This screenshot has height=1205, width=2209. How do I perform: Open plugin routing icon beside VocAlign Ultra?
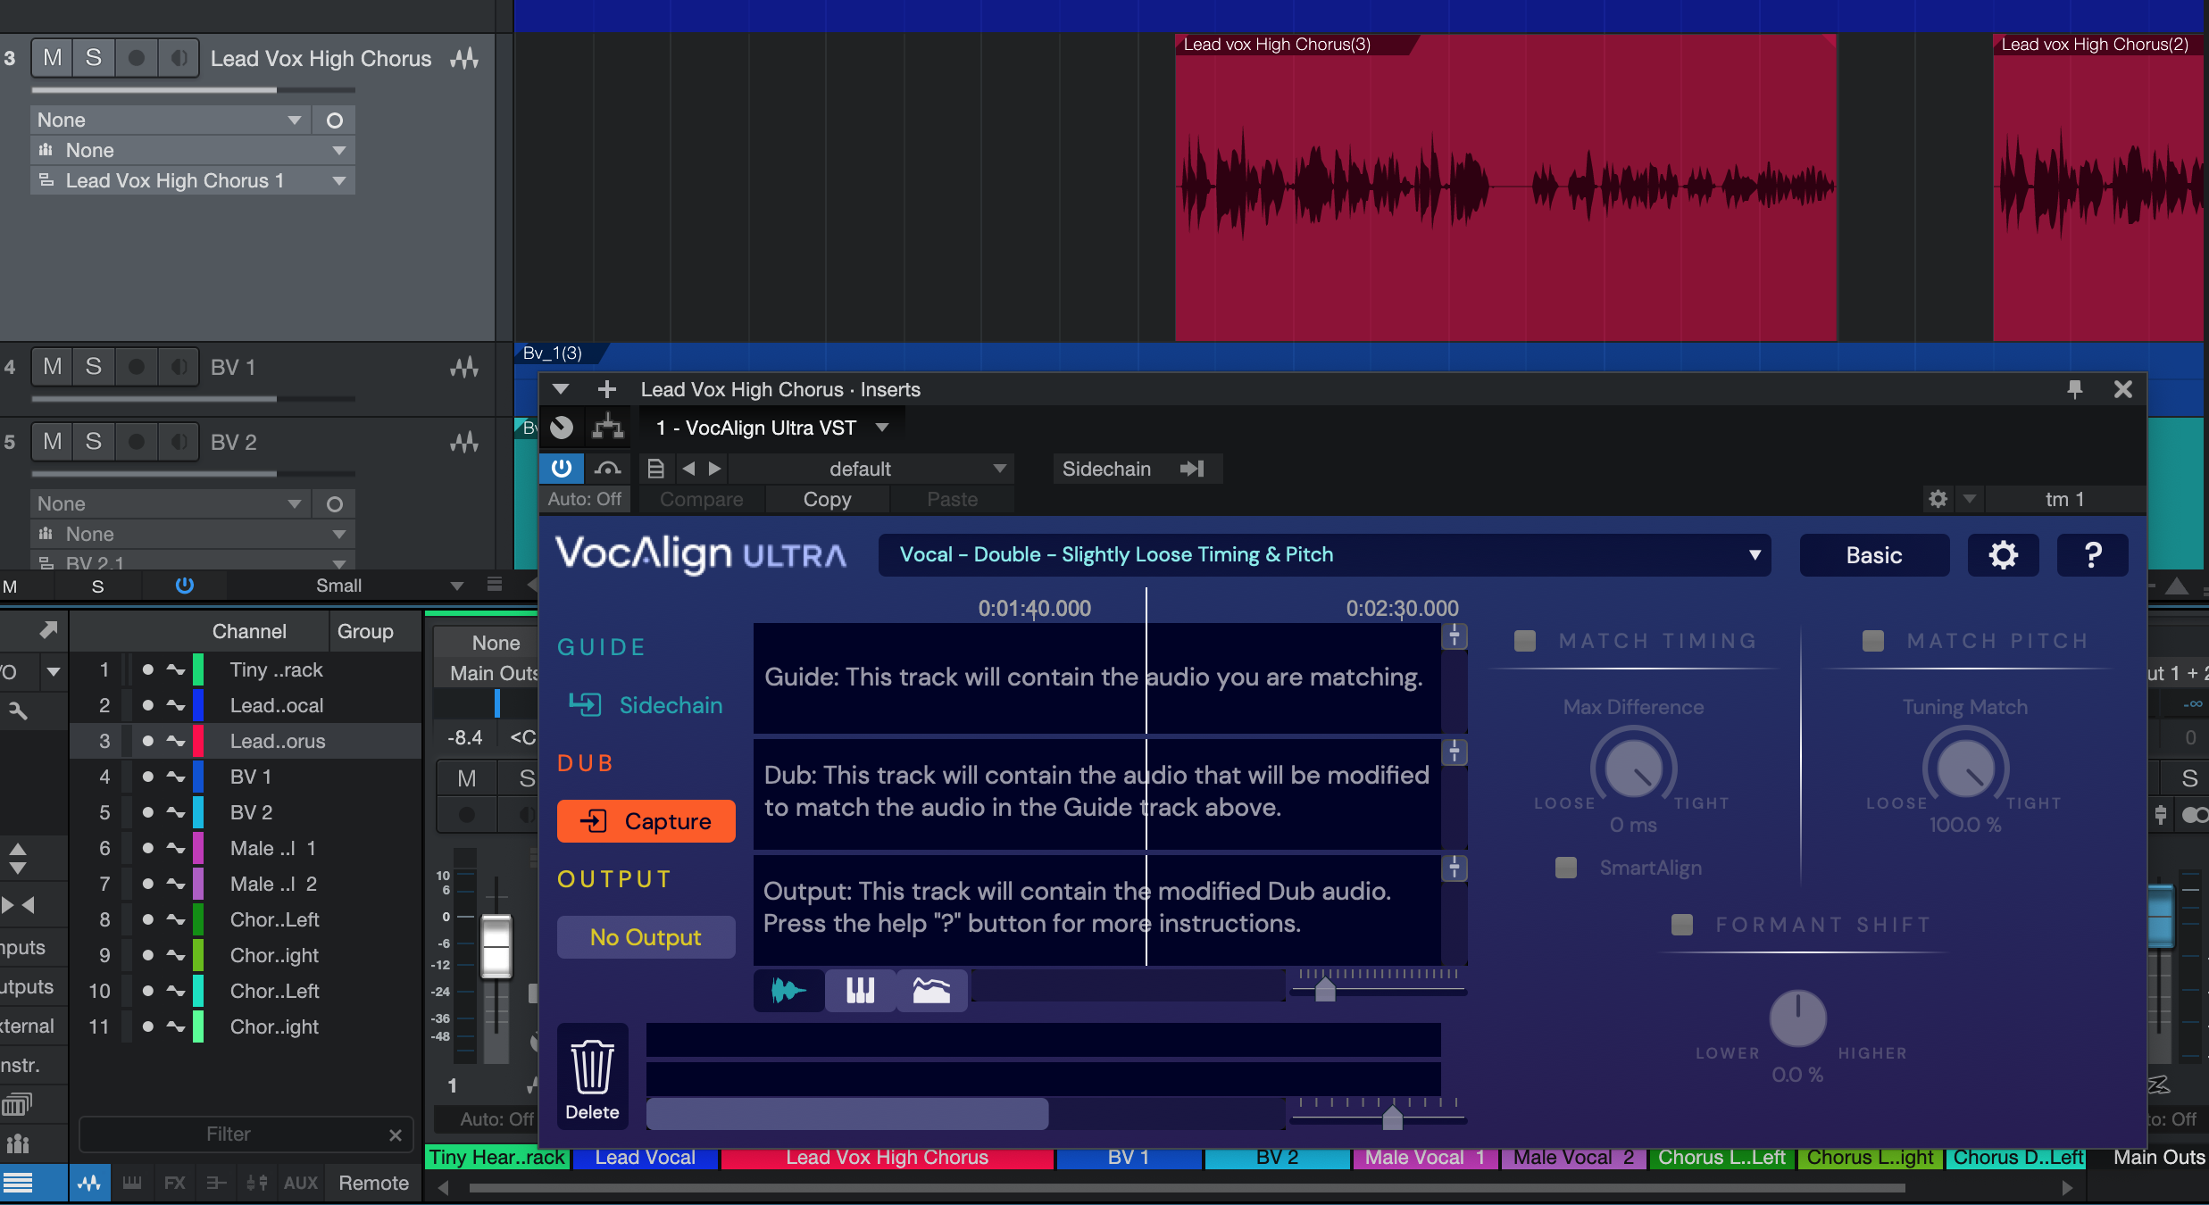point(608,428)
